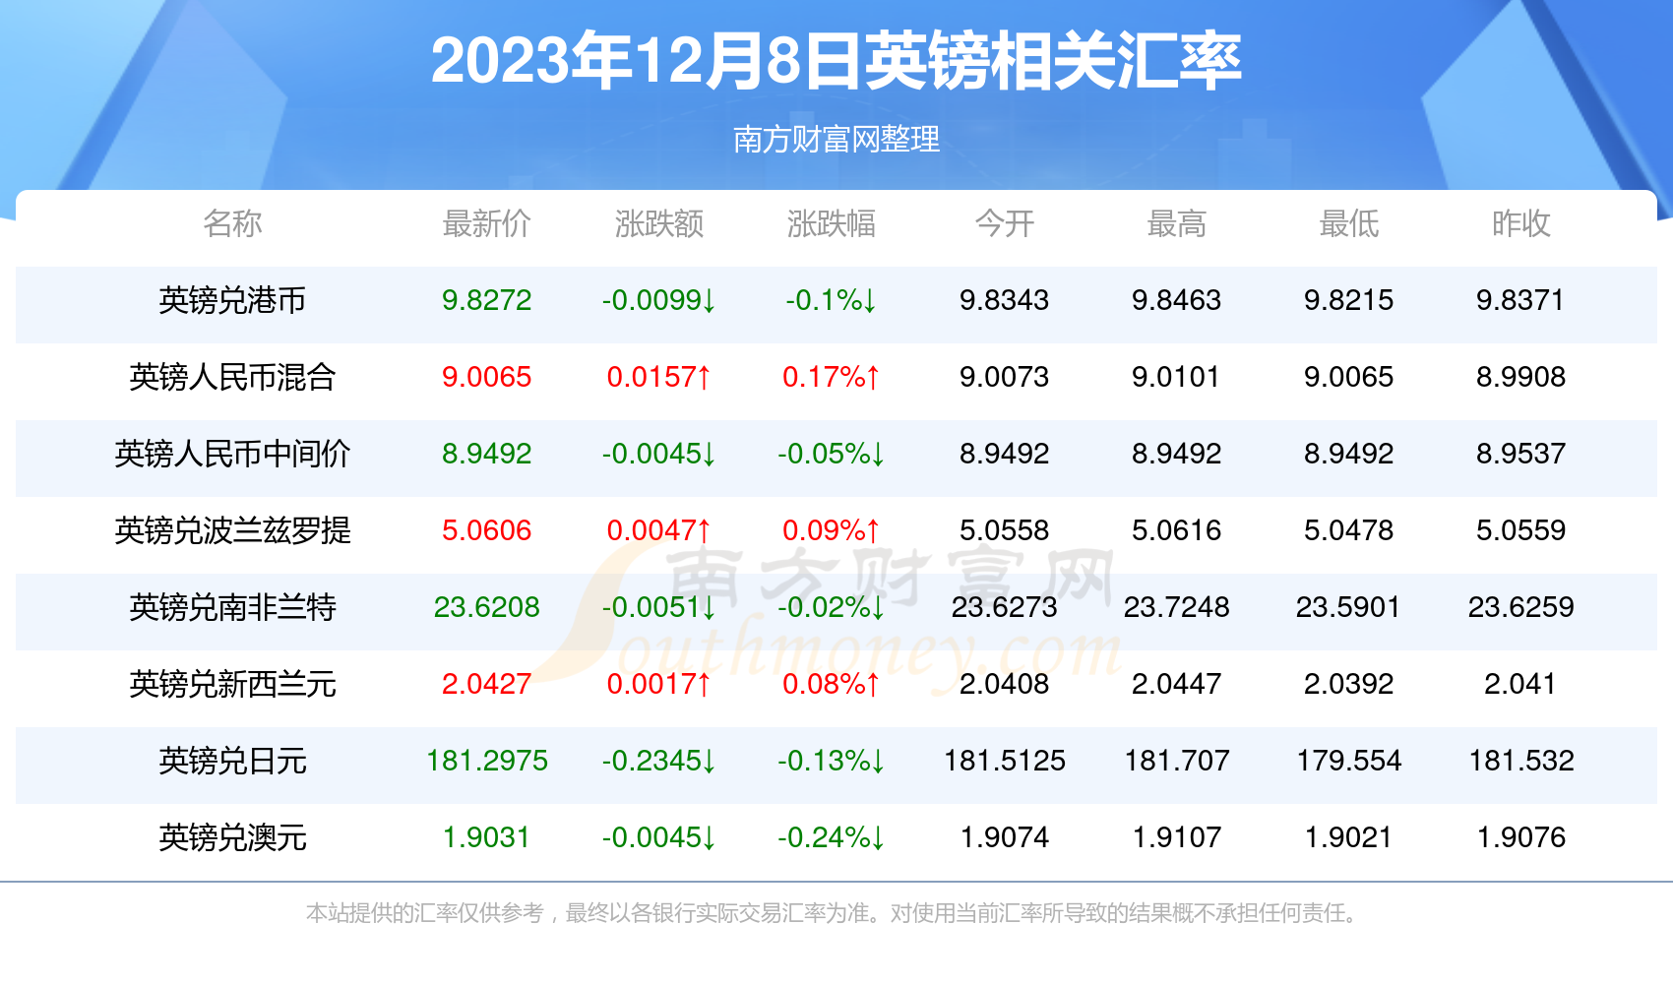Click the subtitle 南方财富网整理

pyautogui.click(x=836, y=140)
